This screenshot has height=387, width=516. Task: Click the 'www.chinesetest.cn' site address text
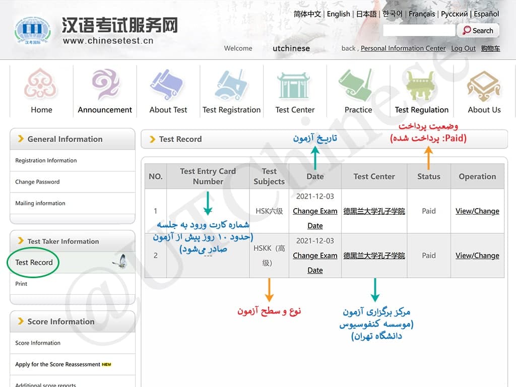pos(108,40)
